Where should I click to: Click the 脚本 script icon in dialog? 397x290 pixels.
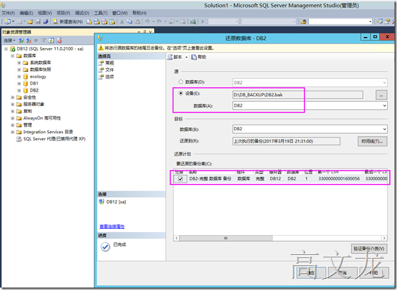[170, 57]
